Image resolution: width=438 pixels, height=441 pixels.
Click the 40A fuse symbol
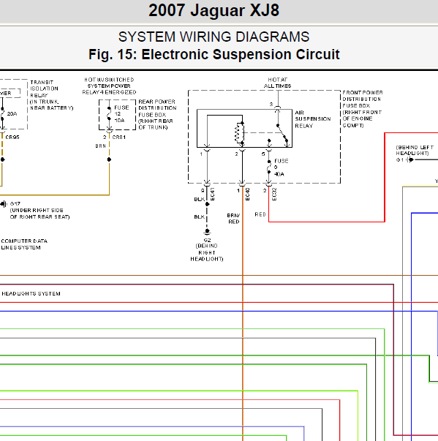pos(269,167)
